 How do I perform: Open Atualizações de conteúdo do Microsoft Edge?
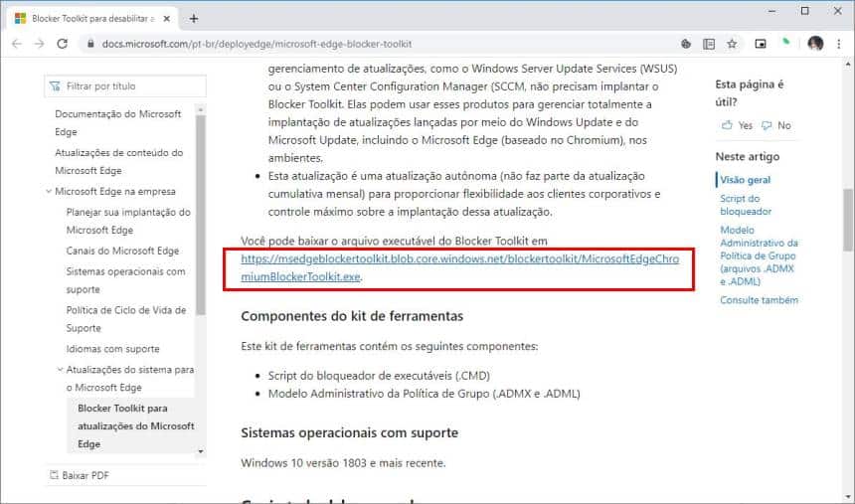tap(119, 161)
